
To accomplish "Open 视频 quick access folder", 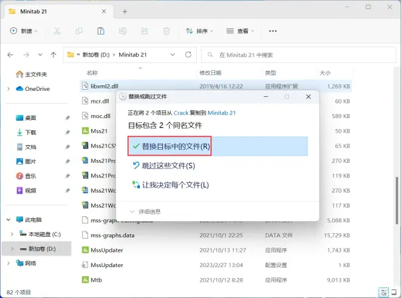I will 26,190.
